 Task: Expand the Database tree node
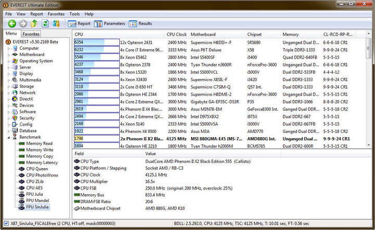tap(9, 131)
